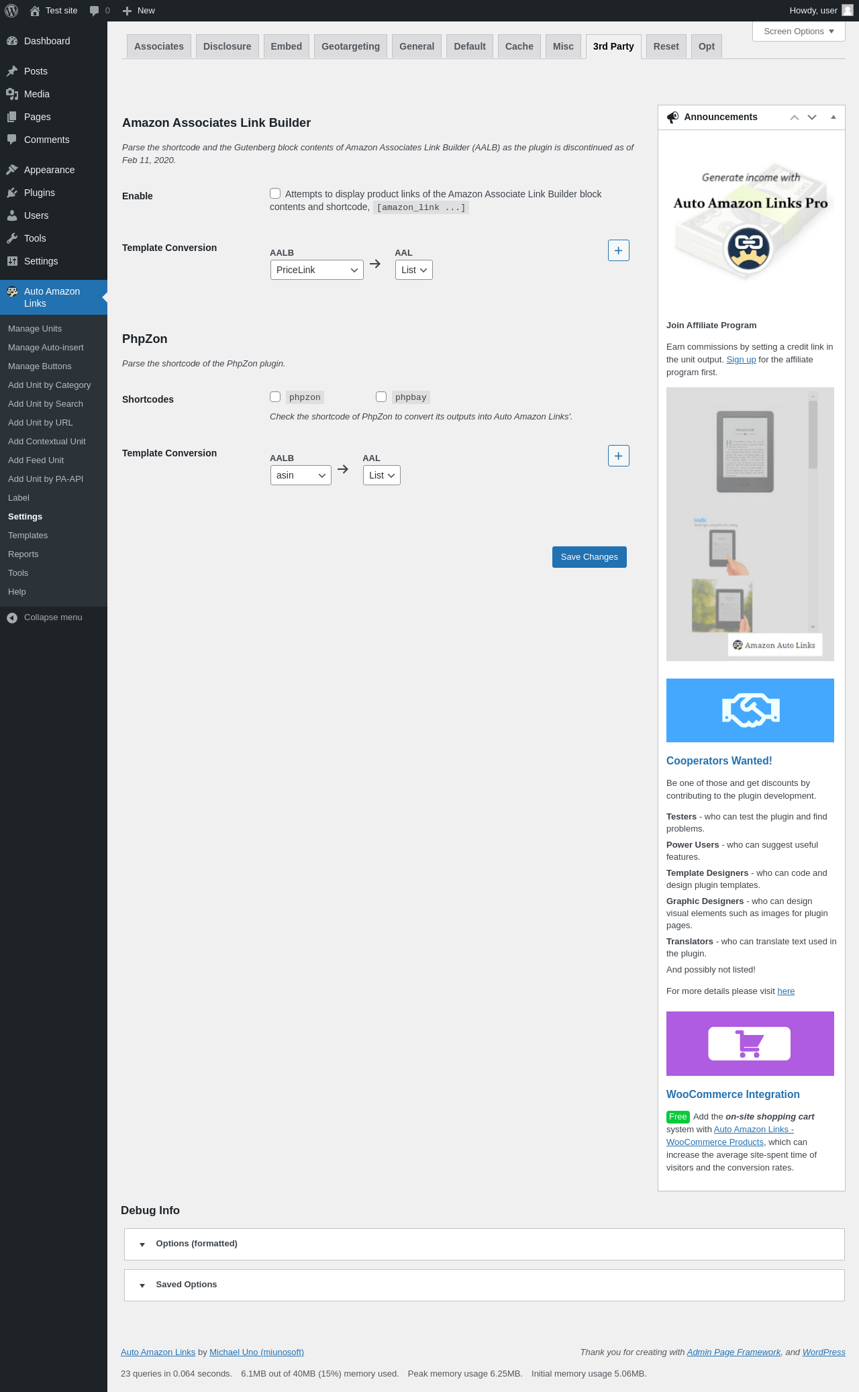Click the Appearance paintbrush icon
The width and height of the screenshot is (859, 1392).
[12, 170]
